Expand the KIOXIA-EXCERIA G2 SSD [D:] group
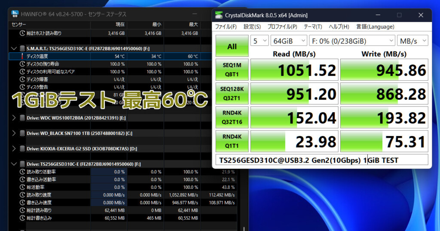This screenshot has width=440, height=231. coord(14,149)
